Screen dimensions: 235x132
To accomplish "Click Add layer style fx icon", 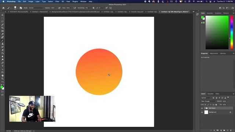I will pyautogui.click(x=214, y=131).
